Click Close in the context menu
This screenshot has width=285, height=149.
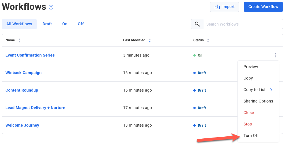tap(249, 113)
